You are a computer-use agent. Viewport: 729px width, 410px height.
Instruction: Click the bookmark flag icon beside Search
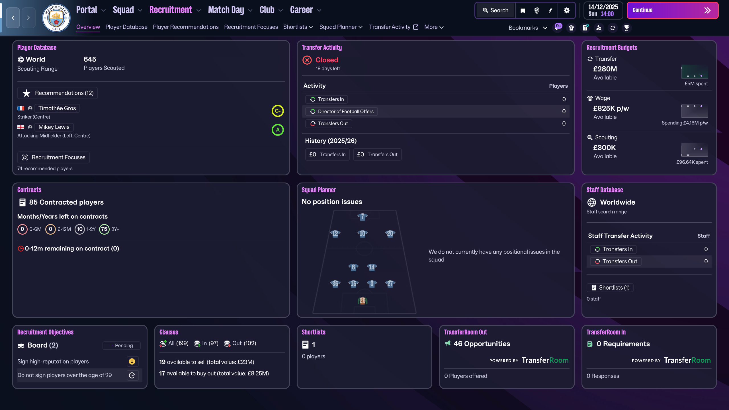(x=523, y=10)
